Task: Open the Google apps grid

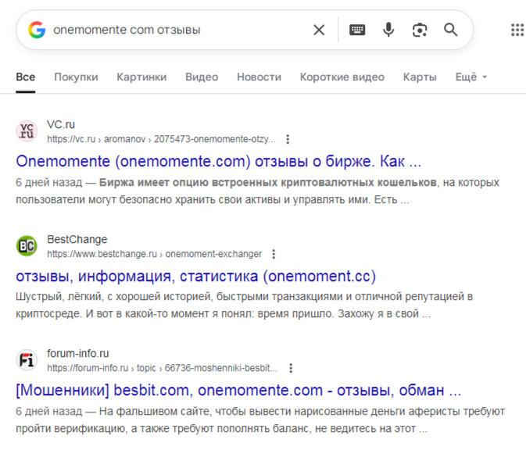Action: [517, 30]
